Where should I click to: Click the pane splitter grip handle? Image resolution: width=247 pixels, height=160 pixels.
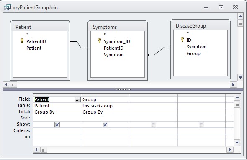tap(123, 89)
